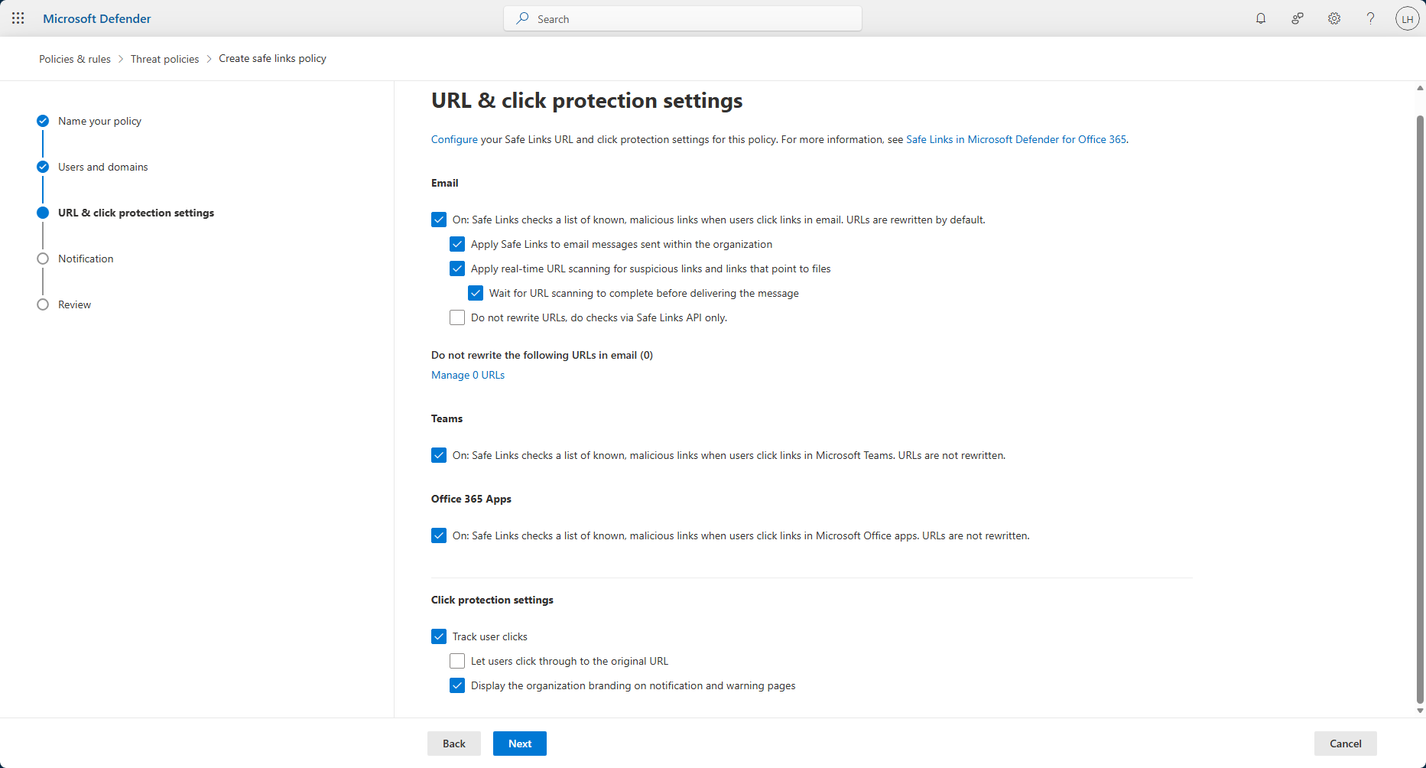
Task: Go to Threat policies breadcrumb
Action: pyautogui.click(x=164, y=59)
